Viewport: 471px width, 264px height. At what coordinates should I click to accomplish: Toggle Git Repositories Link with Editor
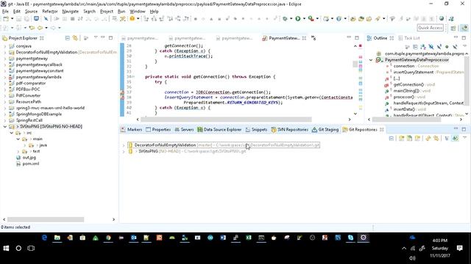(436, 139)
